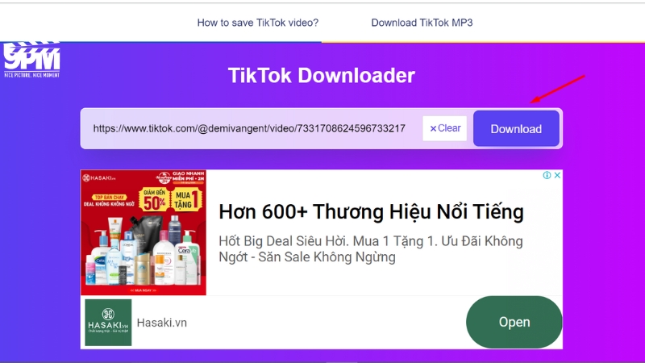This screenshot has width=645, height=363.
Task: Click the Download button
Action: (516, 129)
